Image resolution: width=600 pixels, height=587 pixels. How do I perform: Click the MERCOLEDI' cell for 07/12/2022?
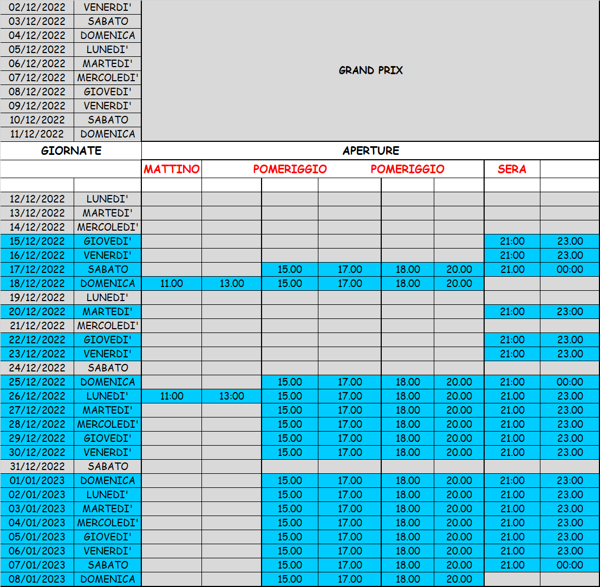108,77
